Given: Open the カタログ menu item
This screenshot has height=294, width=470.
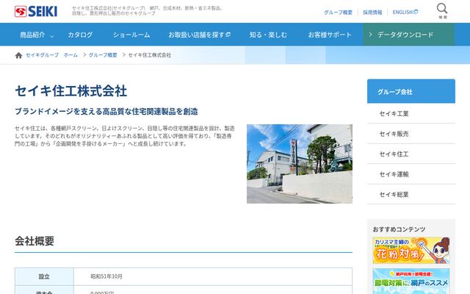Looking at the screenshot, I should tap(80, 35).
